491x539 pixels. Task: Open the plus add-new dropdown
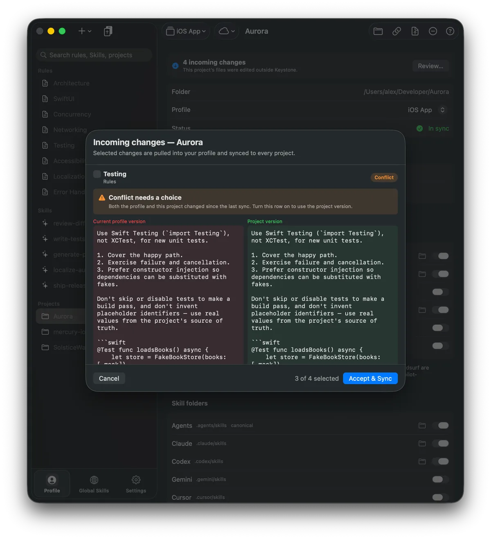point(85,31)
